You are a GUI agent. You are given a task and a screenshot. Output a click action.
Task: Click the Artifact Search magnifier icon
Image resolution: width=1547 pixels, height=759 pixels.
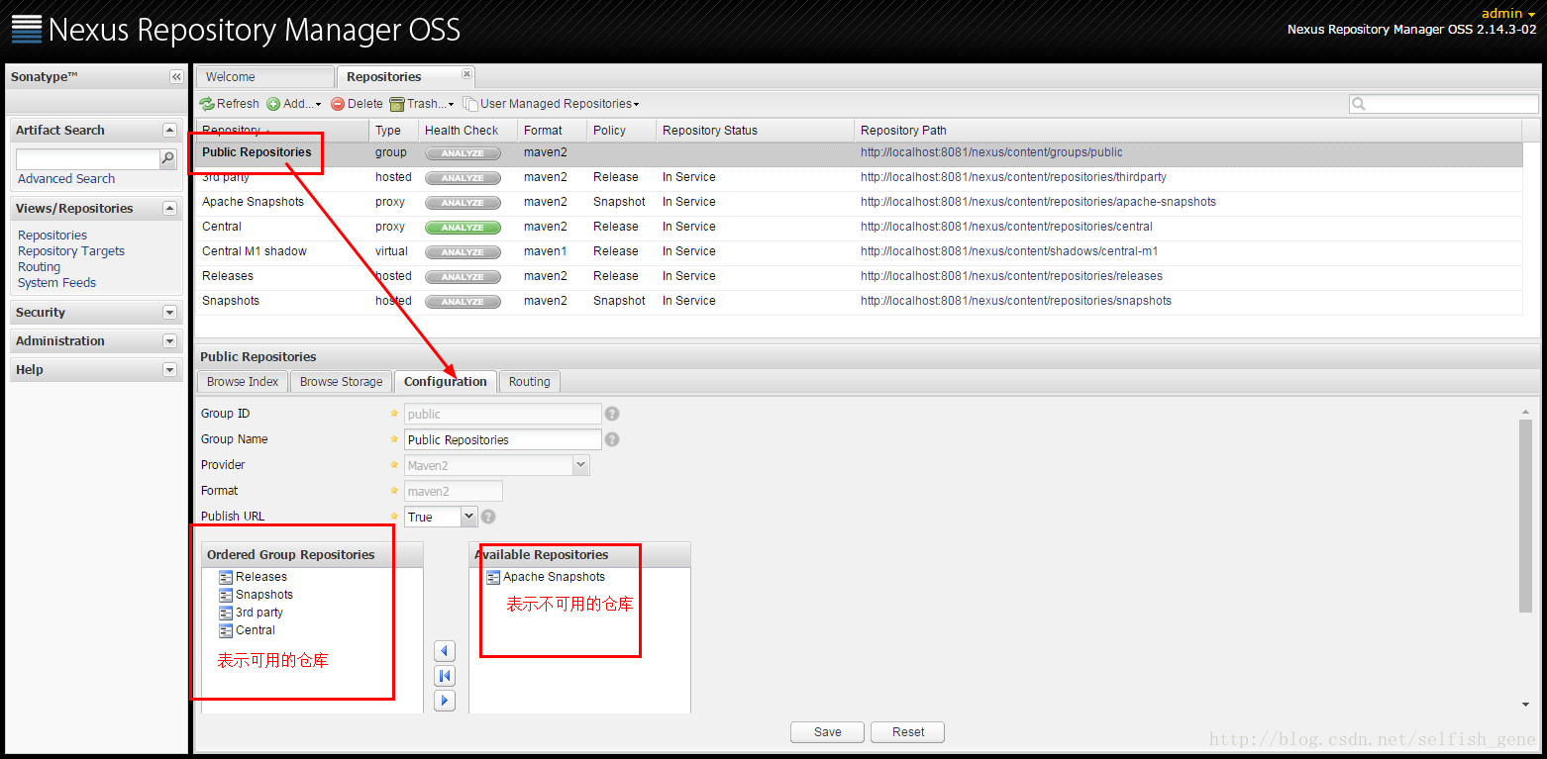167,158
